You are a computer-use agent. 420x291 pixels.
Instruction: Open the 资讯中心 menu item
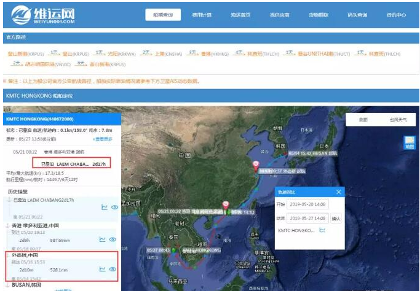(396, 15)
